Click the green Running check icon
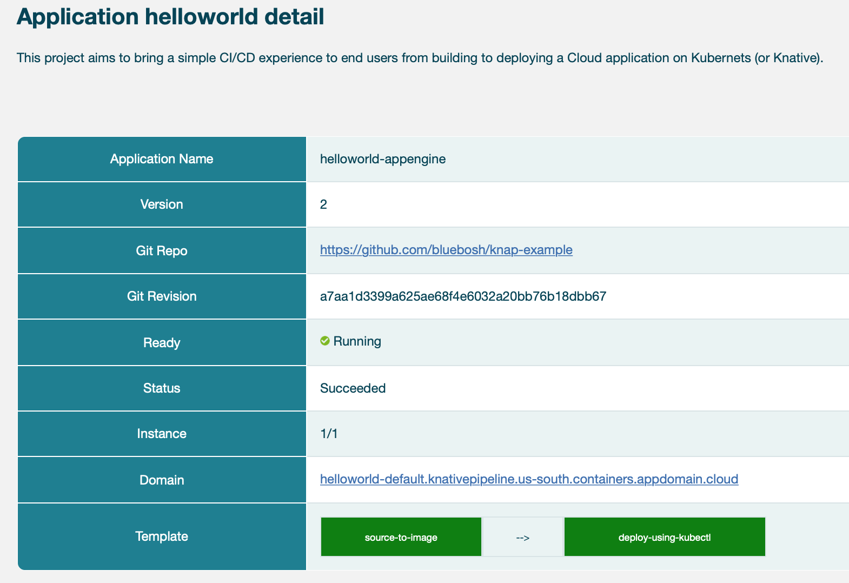The image size is (849, 583). [x=325, y=341]
